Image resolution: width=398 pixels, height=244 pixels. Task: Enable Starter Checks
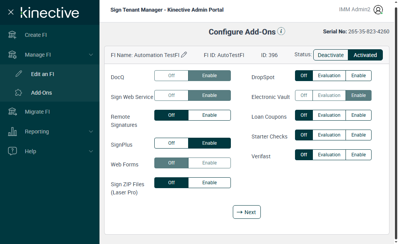tap(358, 135)
